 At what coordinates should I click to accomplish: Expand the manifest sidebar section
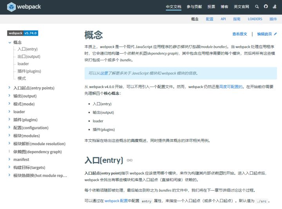tap(9, 159)
